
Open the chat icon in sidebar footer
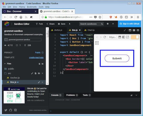click(x=15, y=110)
